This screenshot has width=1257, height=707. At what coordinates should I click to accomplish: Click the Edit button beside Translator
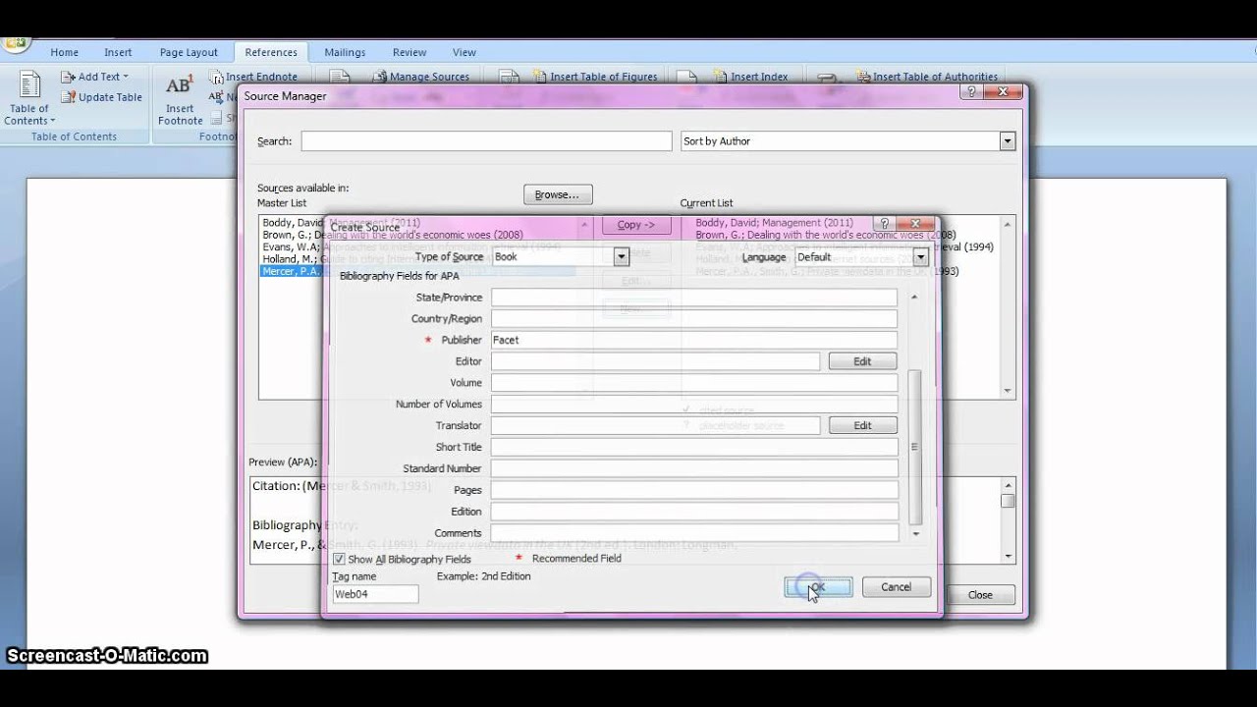click(862, 425)
